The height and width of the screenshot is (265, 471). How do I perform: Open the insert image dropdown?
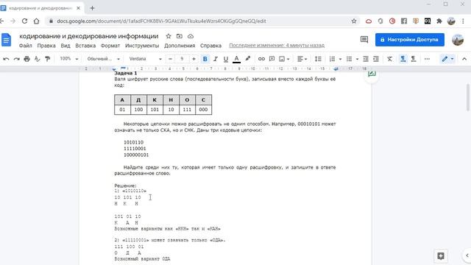pyautogui.click(x=284, y=59)
